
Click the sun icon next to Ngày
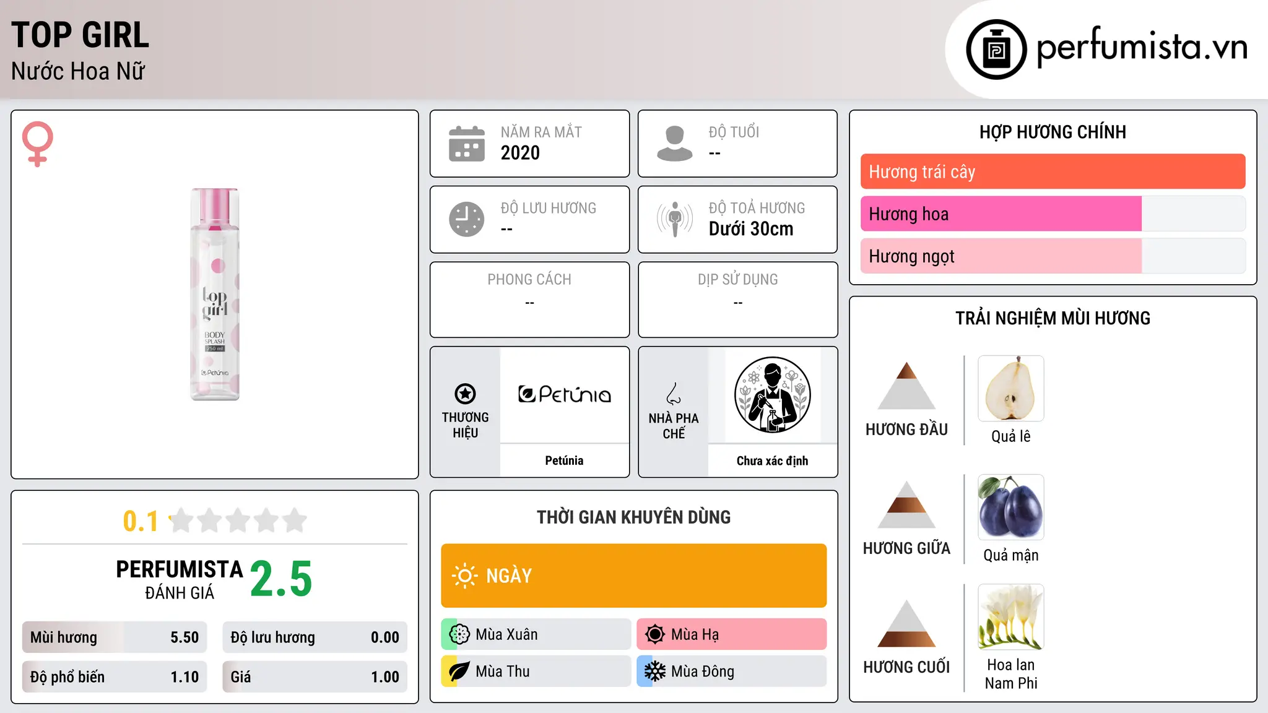464,576
